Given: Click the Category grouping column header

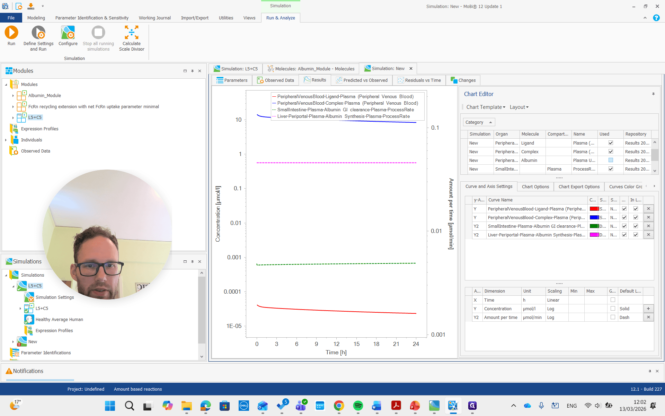Looking at the screenshot, I should point(479,122).
